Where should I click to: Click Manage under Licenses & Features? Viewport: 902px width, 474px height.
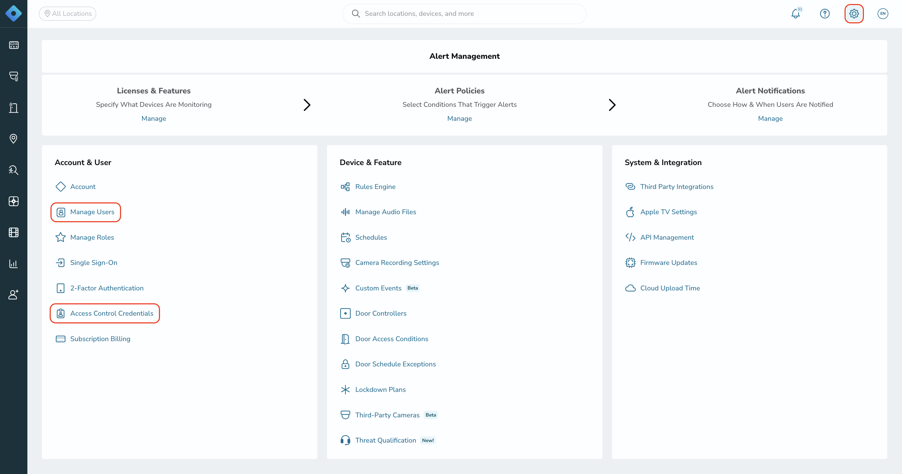[154, 119]
